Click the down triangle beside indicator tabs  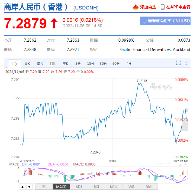pyautogui.click(x=29, y=187)
